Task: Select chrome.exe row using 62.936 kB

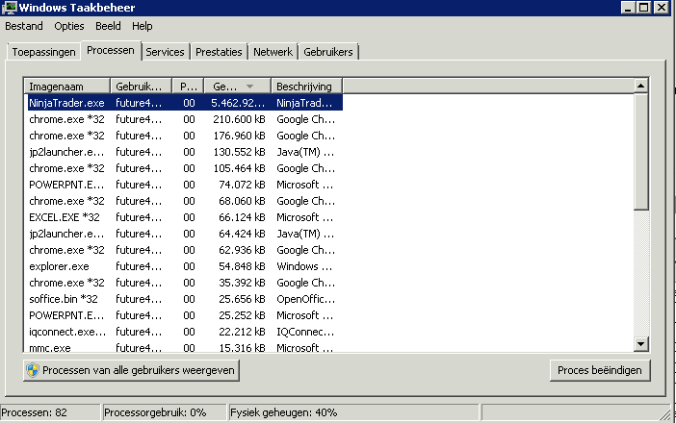Action: pos(185,250)
